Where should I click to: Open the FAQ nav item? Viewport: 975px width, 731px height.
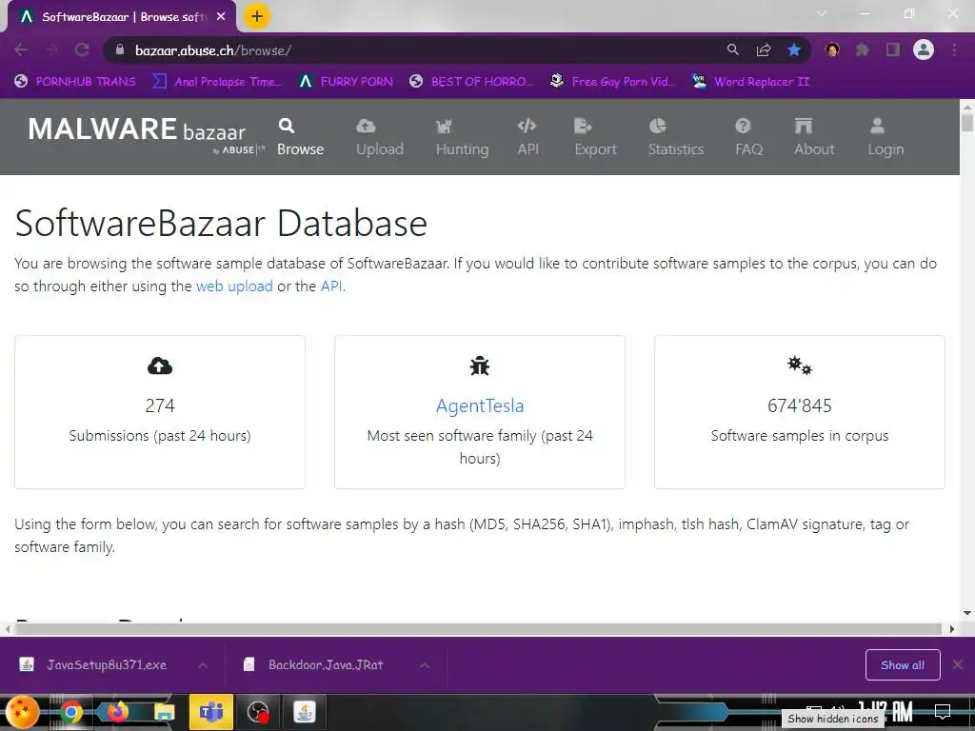click(x=748, y=138)
